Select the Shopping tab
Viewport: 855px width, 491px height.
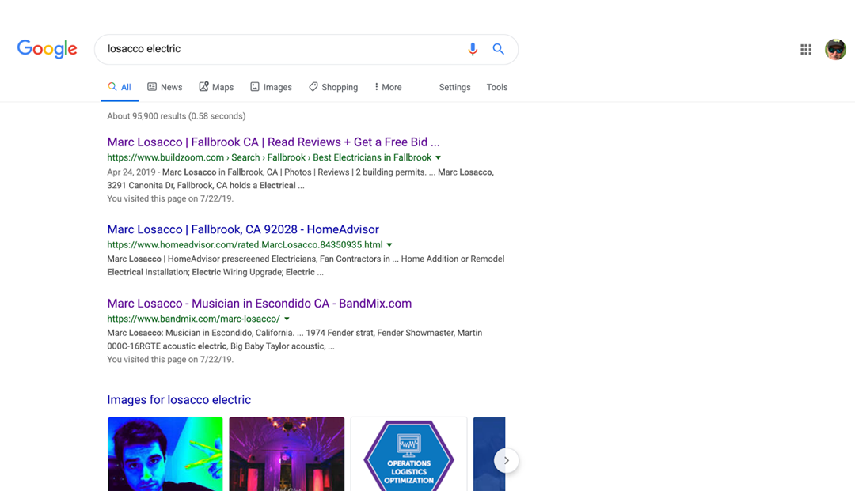coord(333,87)
